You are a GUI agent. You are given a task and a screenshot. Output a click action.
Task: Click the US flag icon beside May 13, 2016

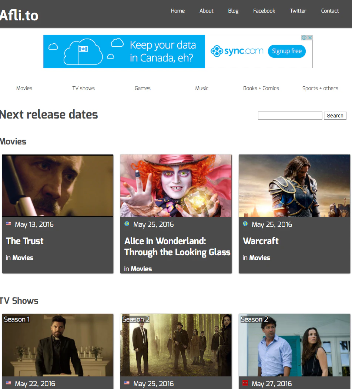[9, 223]
